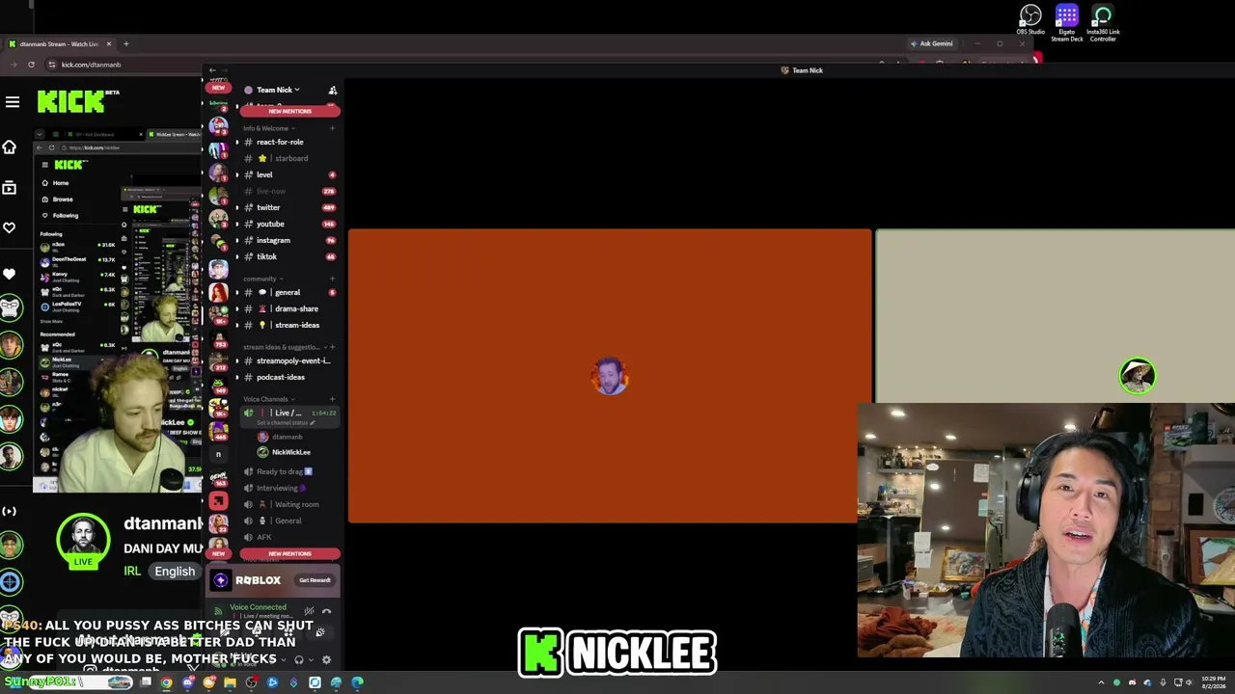This screenshot has width=1235, height=694.
Task: Click IRL category link under stream title
Action: [x=132, y=571]
